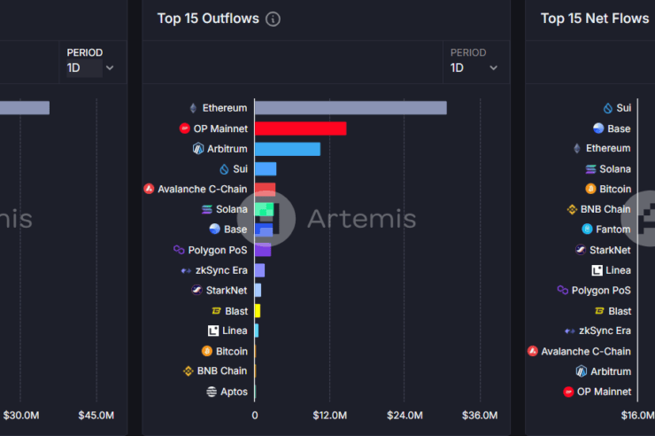Viewport: 655px width, 436px height.
Task: Open the Outflows PERIOD 1D dropdown
Action: pos(474,61)
